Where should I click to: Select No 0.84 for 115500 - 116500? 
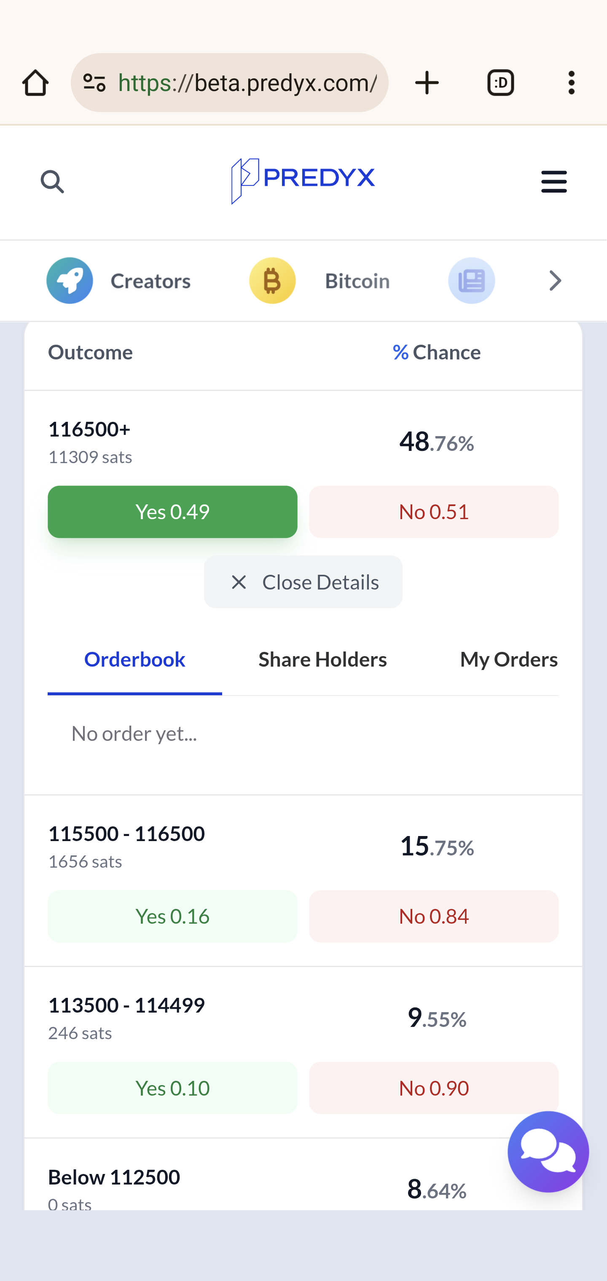pyautogui.click(x=433, y=916)
